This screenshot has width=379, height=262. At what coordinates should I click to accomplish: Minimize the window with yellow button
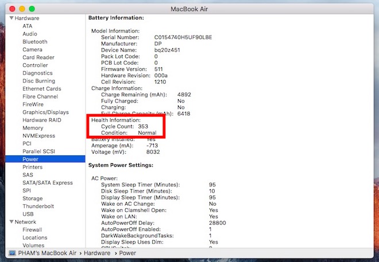click(22, 9)
